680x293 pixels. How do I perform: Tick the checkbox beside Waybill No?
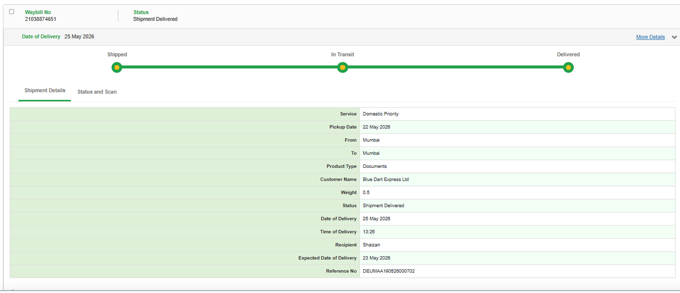(x=11, y=12)
